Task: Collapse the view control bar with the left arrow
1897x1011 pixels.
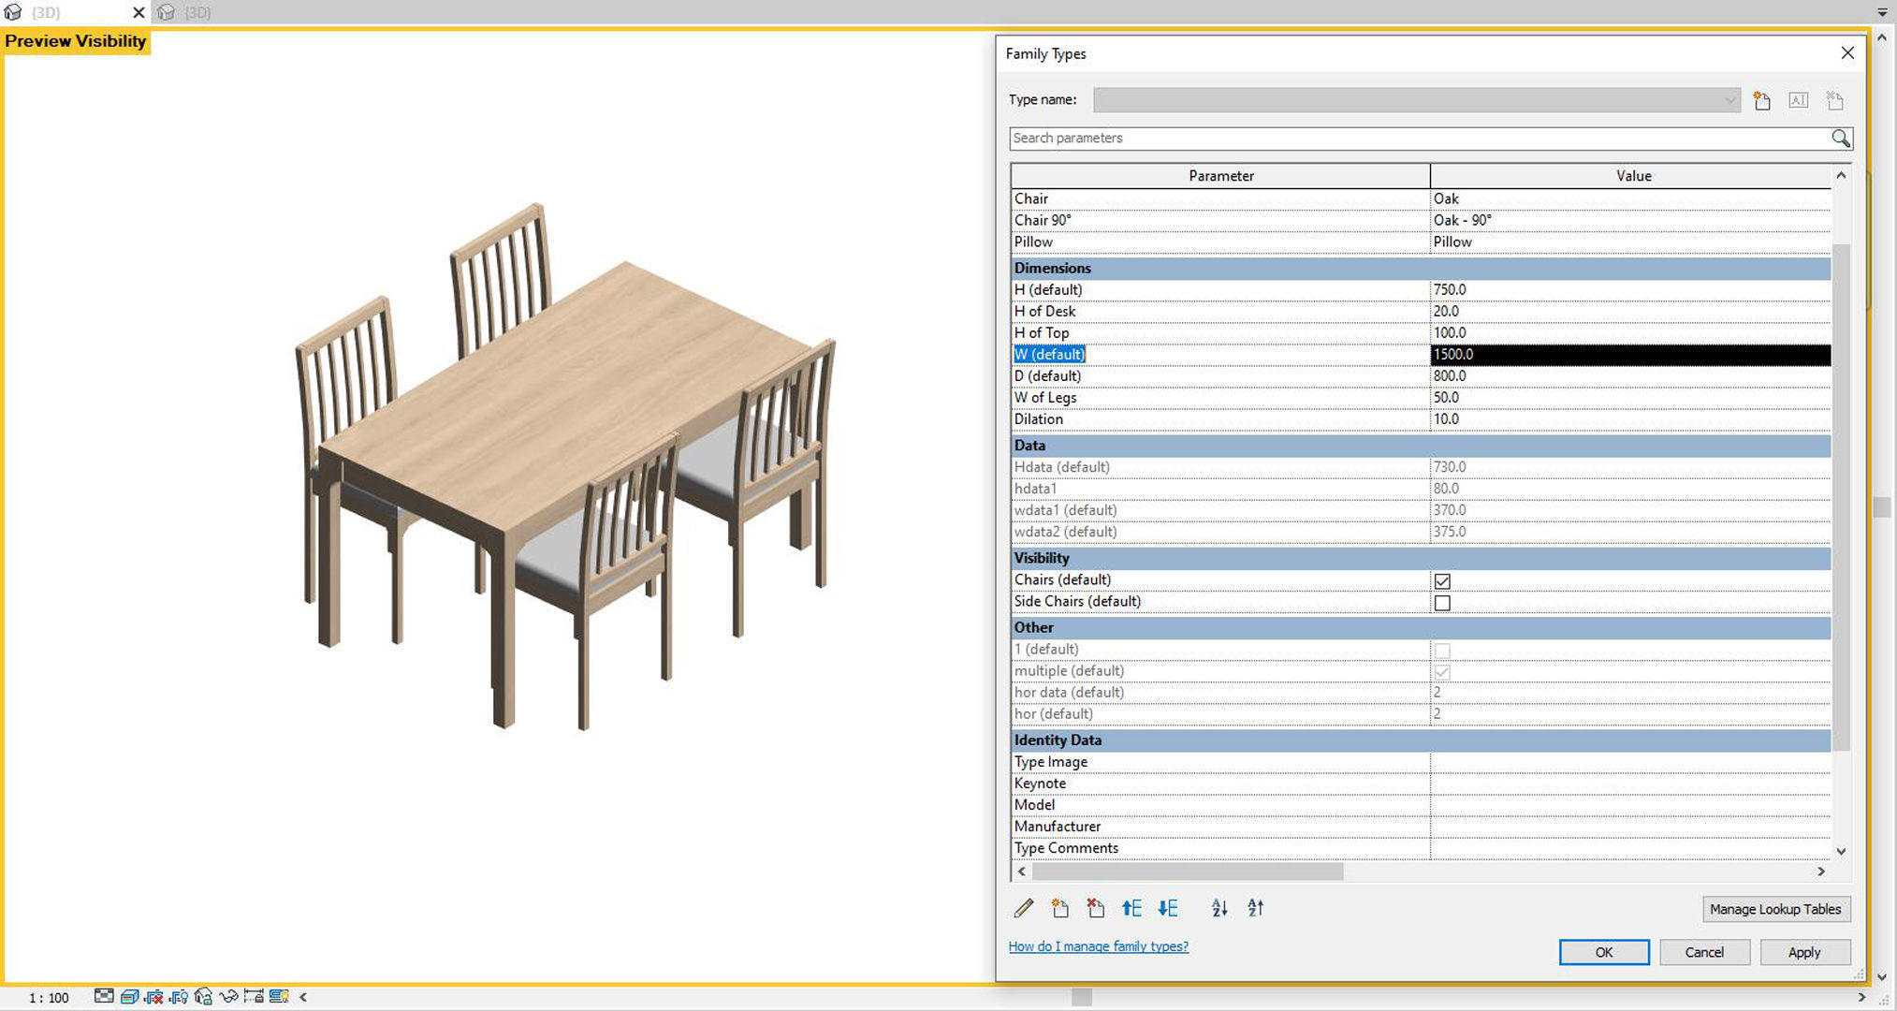Action: pyautogui.click(x=302, y=996)
